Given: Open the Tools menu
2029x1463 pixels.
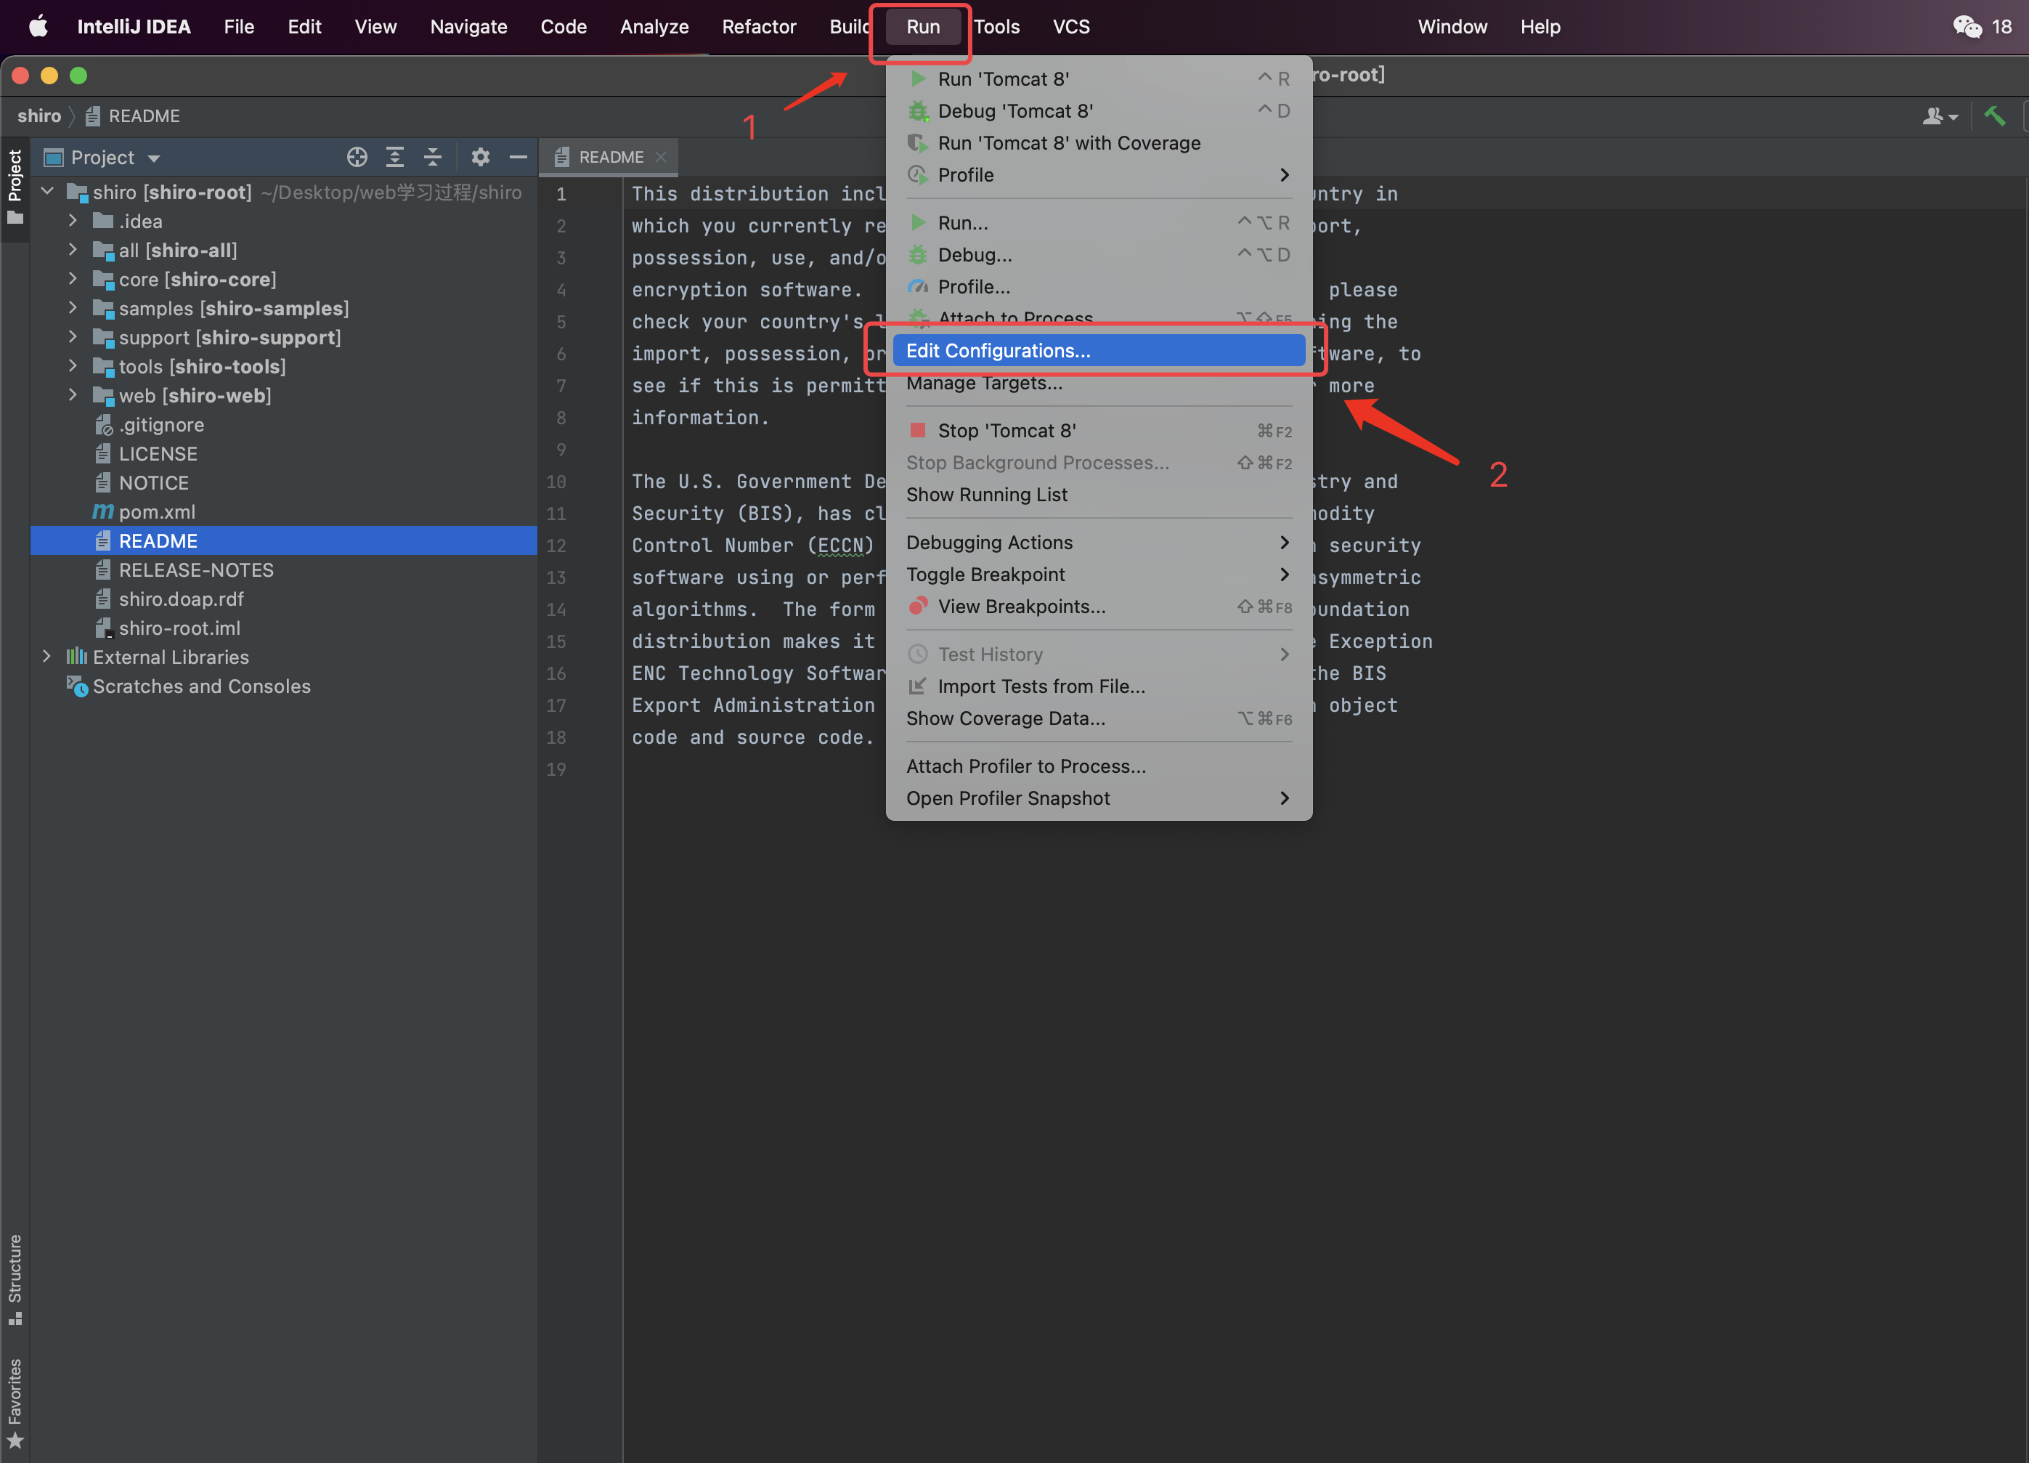Looking at the screenshot, I should coord(996,27).
